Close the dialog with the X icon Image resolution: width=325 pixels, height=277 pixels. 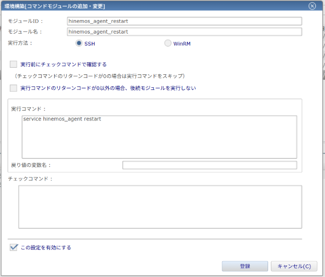(312, 6)
